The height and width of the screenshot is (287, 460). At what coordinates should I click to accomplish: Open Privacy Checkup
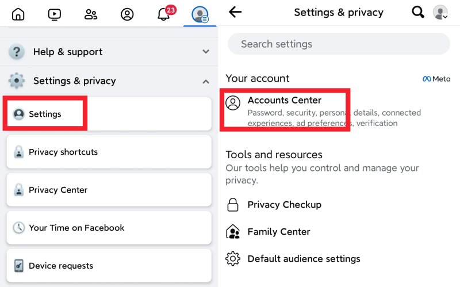(339, 205)
